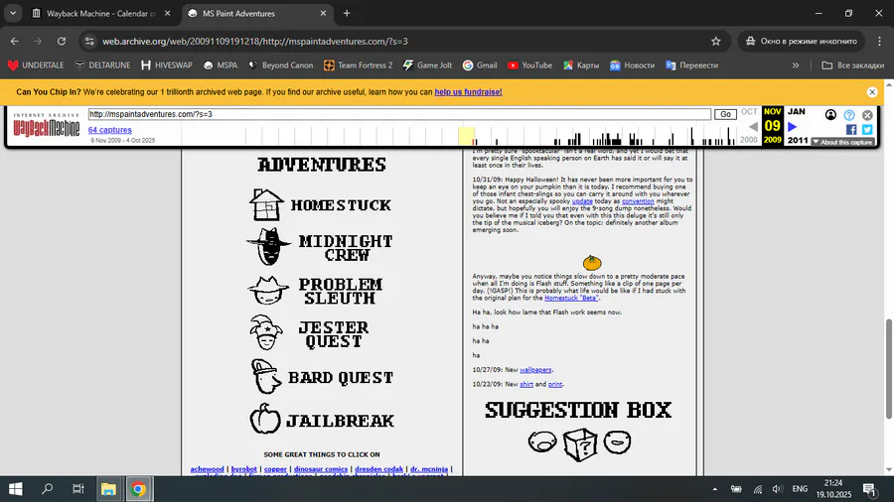The width and height of the screenshot is (894, 502).
Task: Reload the page
Action: 62,41
